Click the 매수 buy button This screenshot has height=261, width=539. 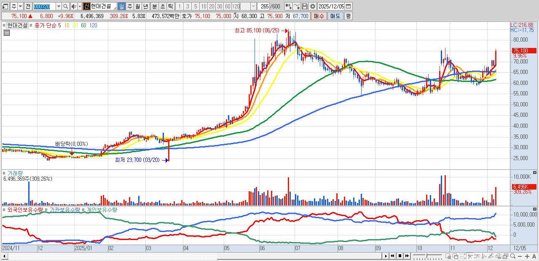[319, 16]
